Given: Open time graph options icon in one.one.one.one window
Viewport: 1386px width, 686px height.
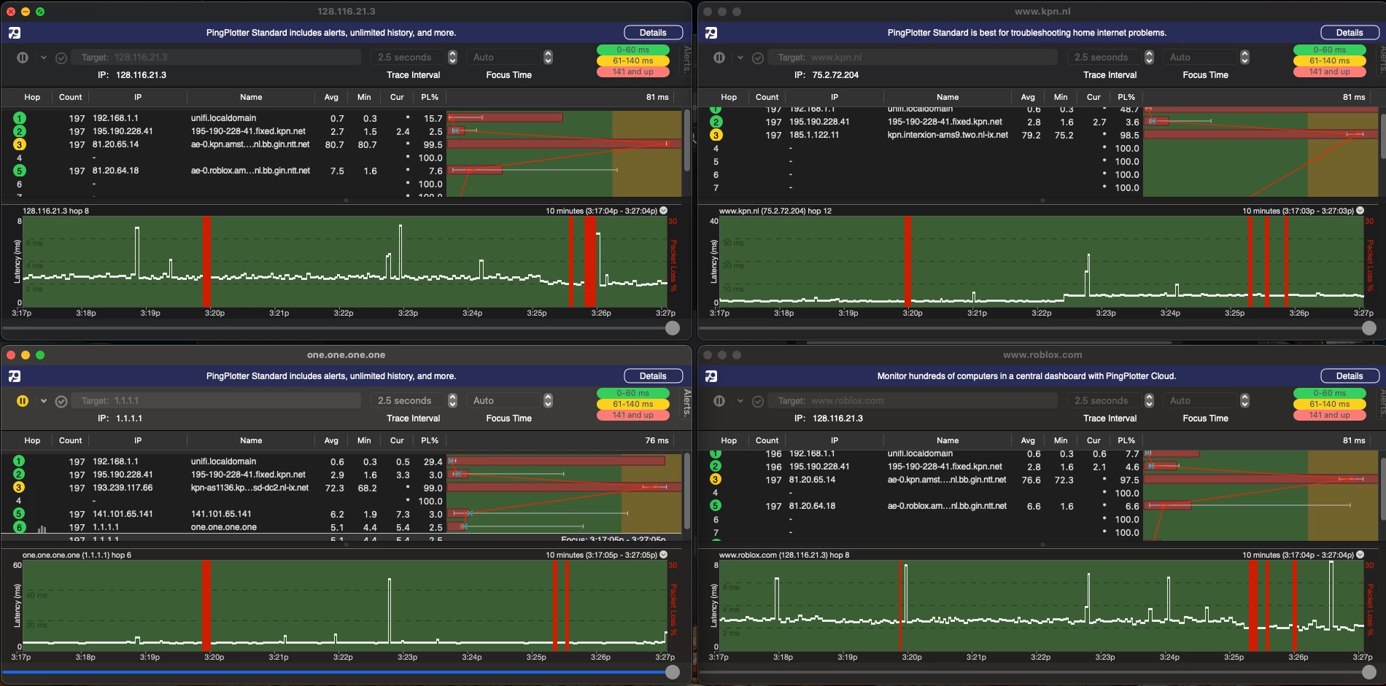Looking at the screenshot, I should tap(664, 555).
